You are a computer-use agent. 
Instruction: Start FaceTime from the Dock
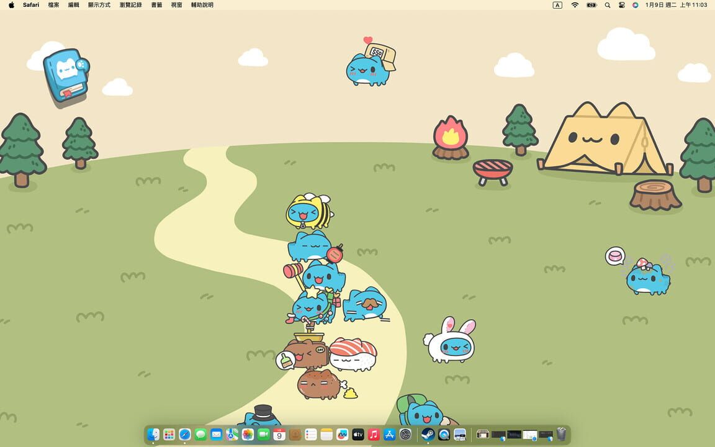point(264,435)
